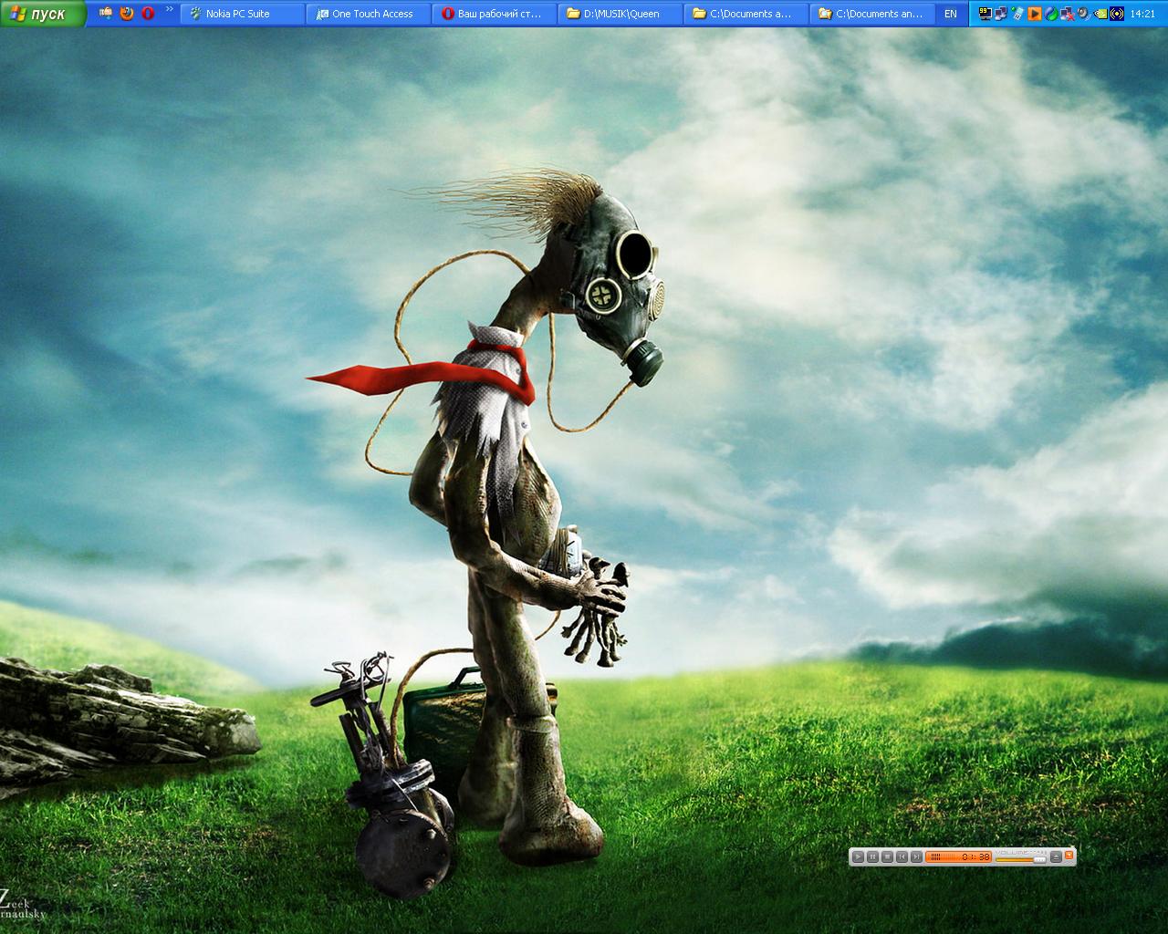Click the eject button on mini player
Image resolution: width=1168 pixels, height=934 pixels.
point(1056,856)
